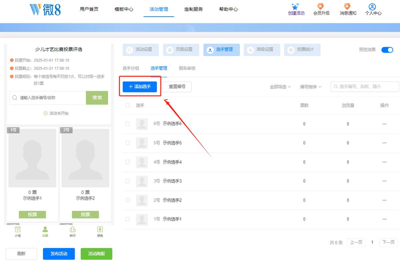Open the green 活动海报 button
Screen dimensions: 400x265
point(96,254)
